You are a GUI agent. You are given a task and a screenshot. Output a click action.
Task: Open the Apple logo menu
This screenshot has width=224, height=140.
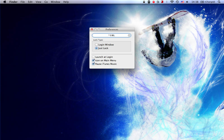(x=4, y=2)
